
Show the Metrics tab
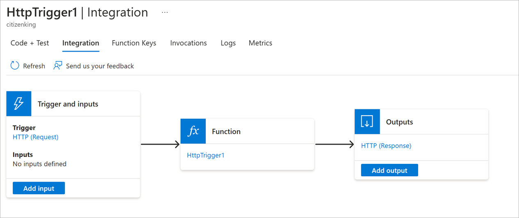260,43
